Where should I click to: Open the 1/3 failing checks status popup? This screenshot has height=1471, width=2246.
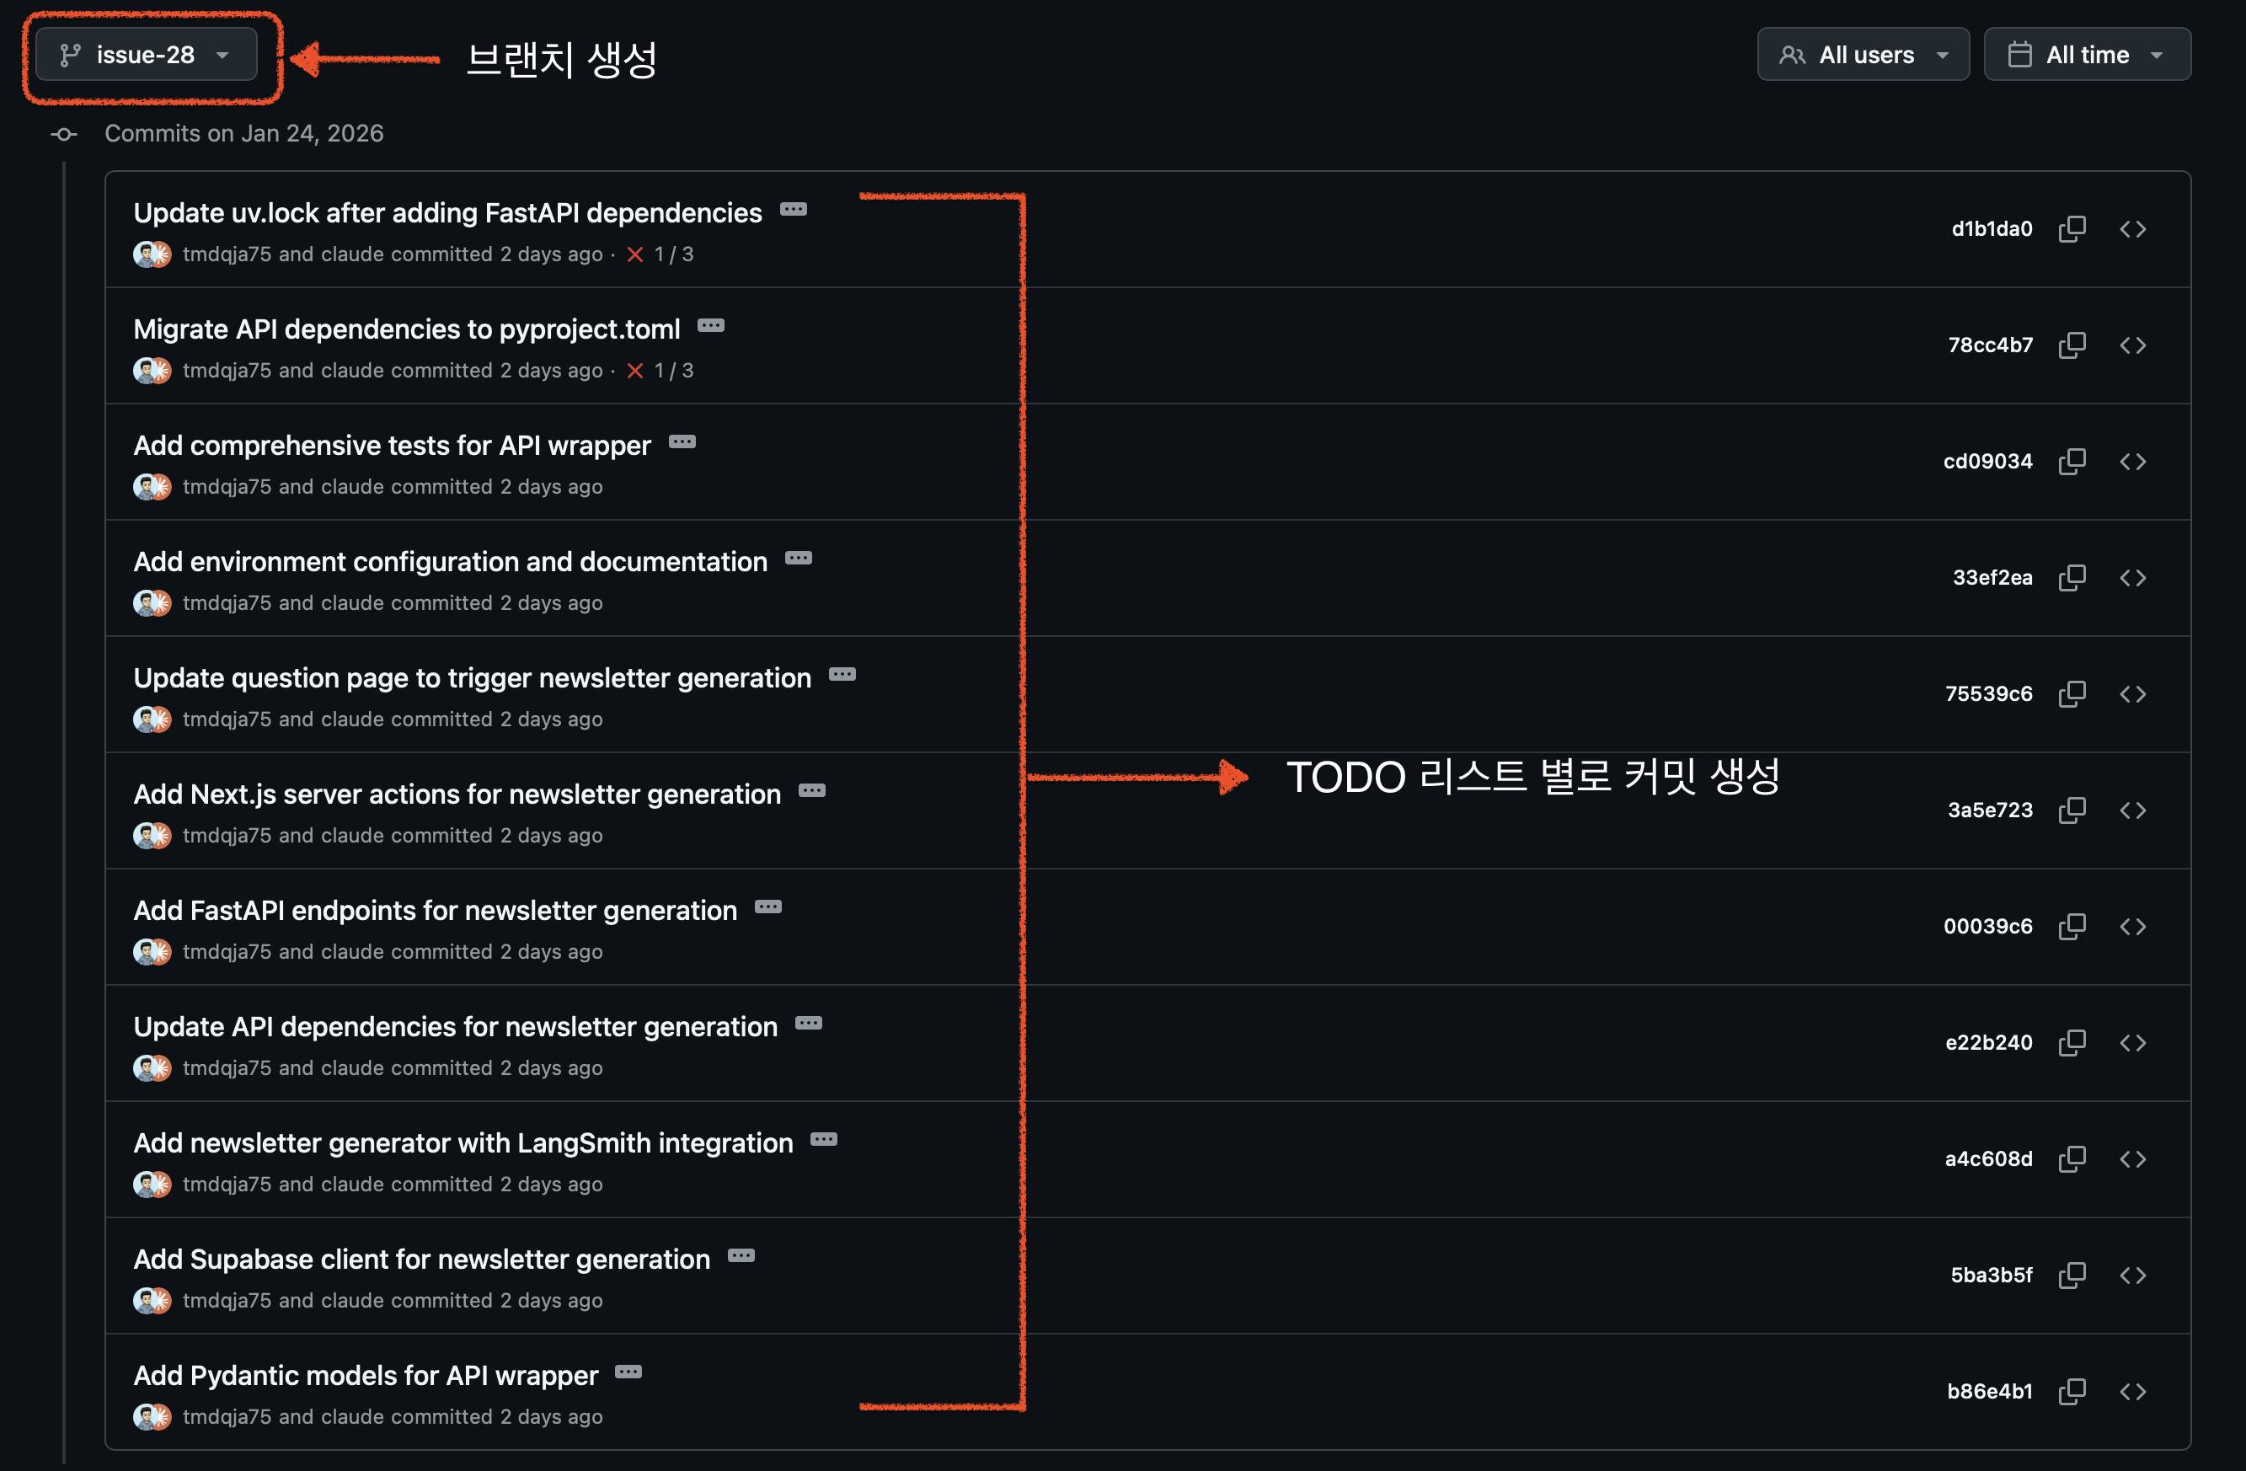(659, 254)
